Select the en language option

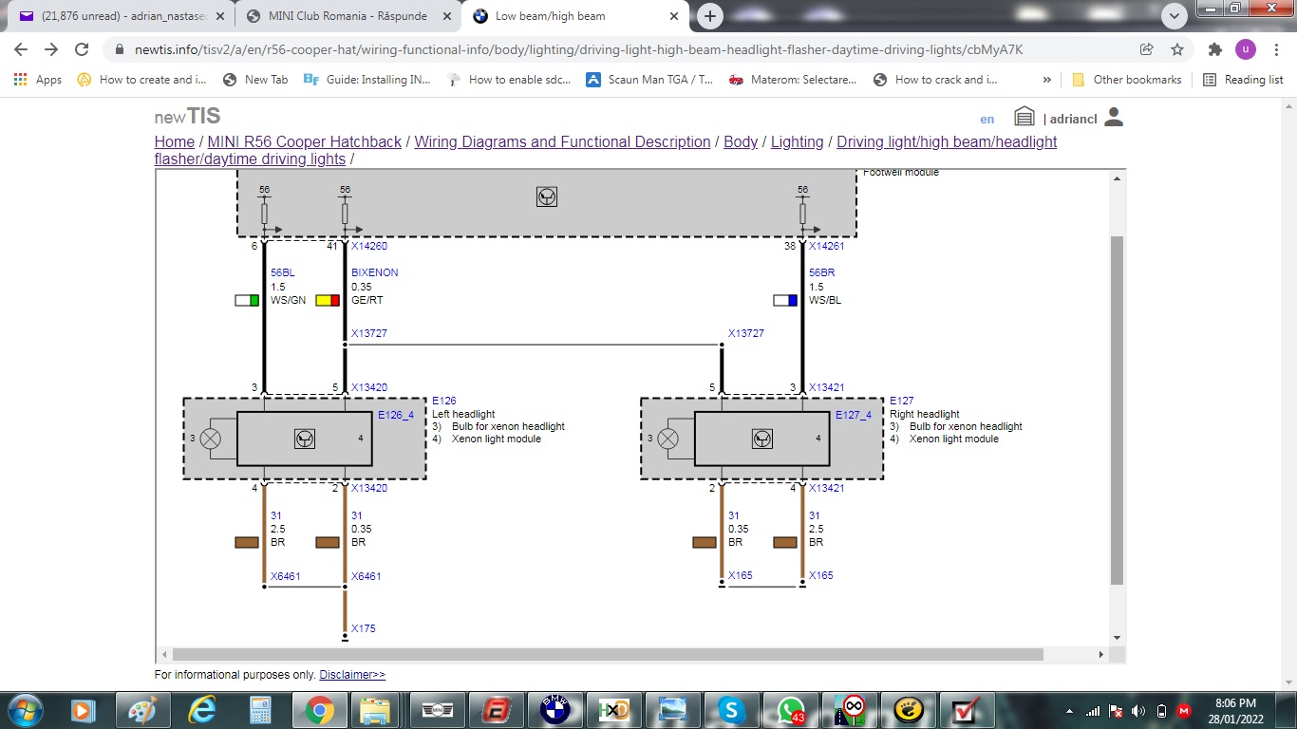click(987, 119)
